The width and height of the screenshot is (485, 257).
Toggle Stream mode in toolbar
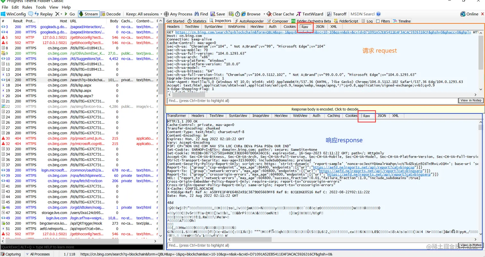tap(88, 14)
